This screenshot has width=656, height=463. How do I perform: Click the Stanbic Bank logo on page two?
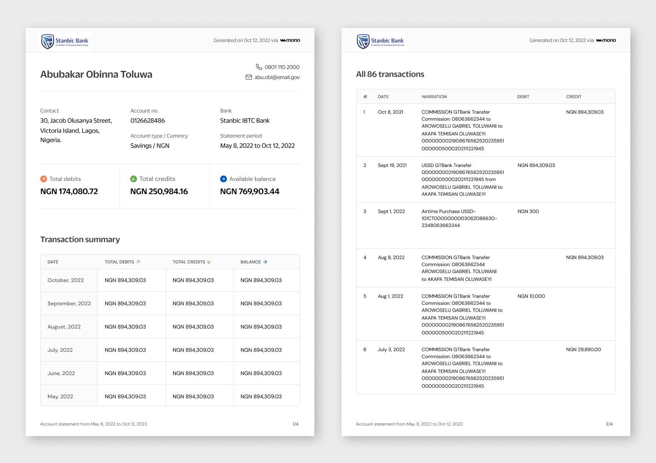(x=381, y=41)
